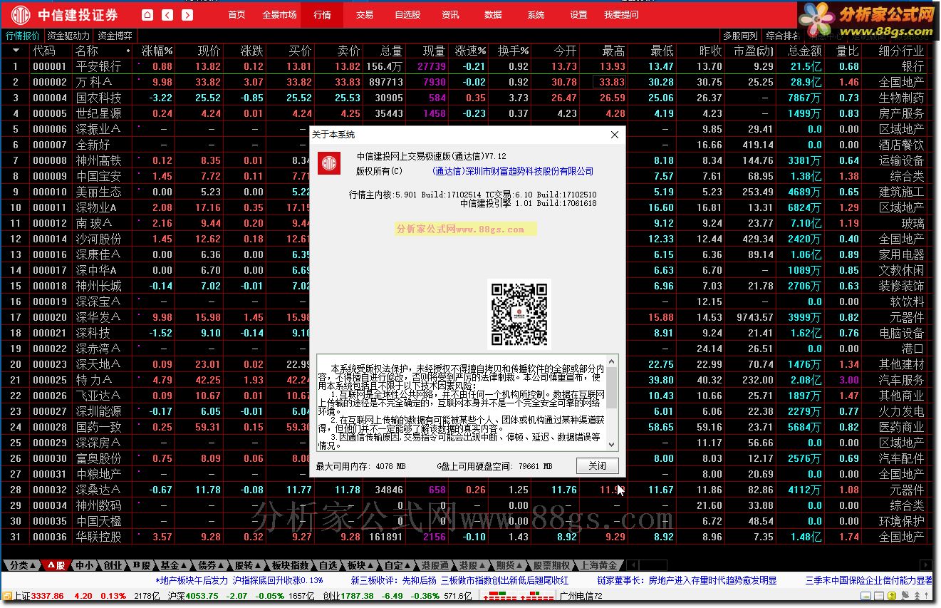Click 上证 index value 3337.86
The width and height of the screenshot is (941, 608).
(48, 596)
